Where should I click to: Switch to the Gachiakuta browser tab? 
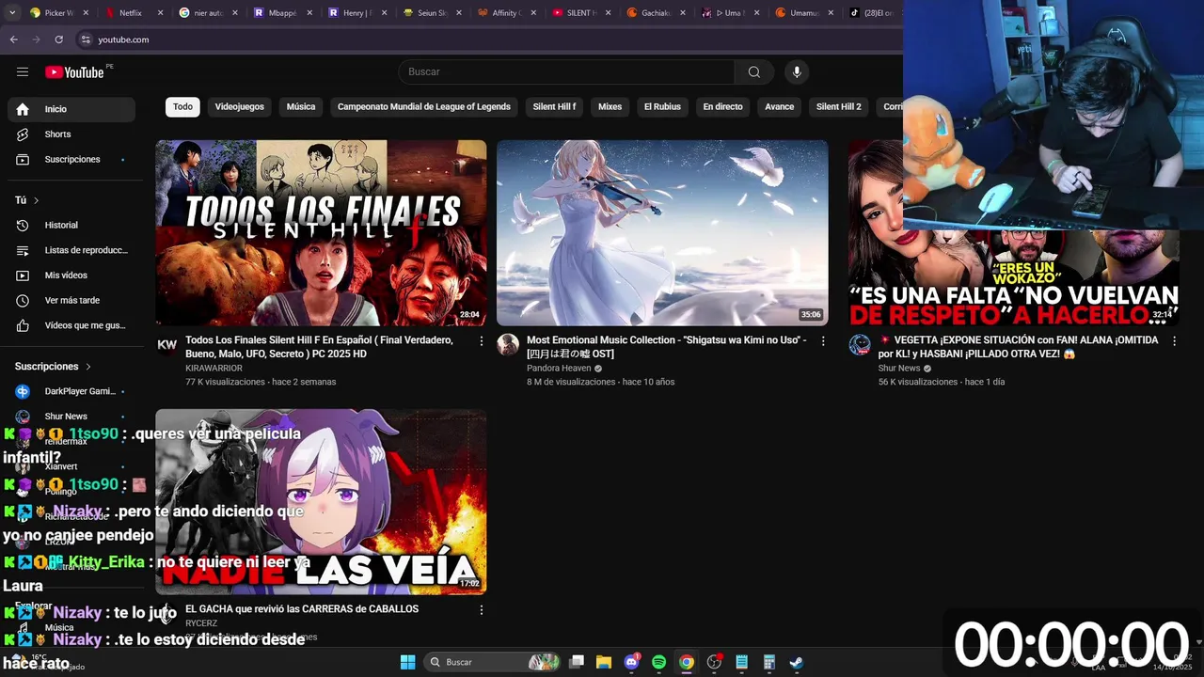[x=656, y=13]
